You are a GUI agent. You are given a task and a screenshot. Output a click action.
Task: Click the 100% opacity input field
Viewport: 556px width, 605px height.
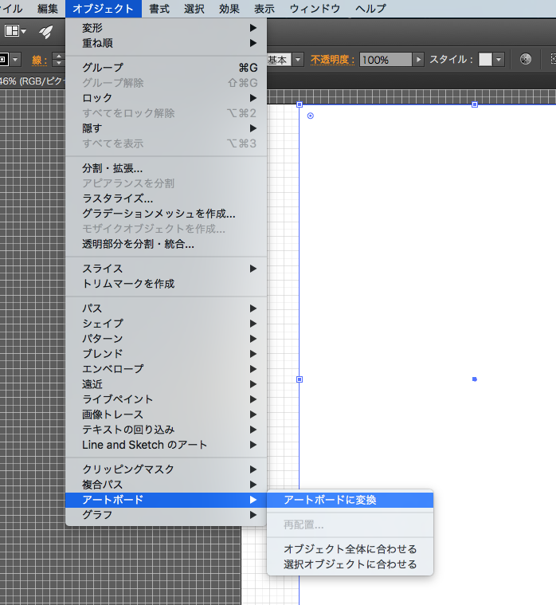tap(386, 60)
